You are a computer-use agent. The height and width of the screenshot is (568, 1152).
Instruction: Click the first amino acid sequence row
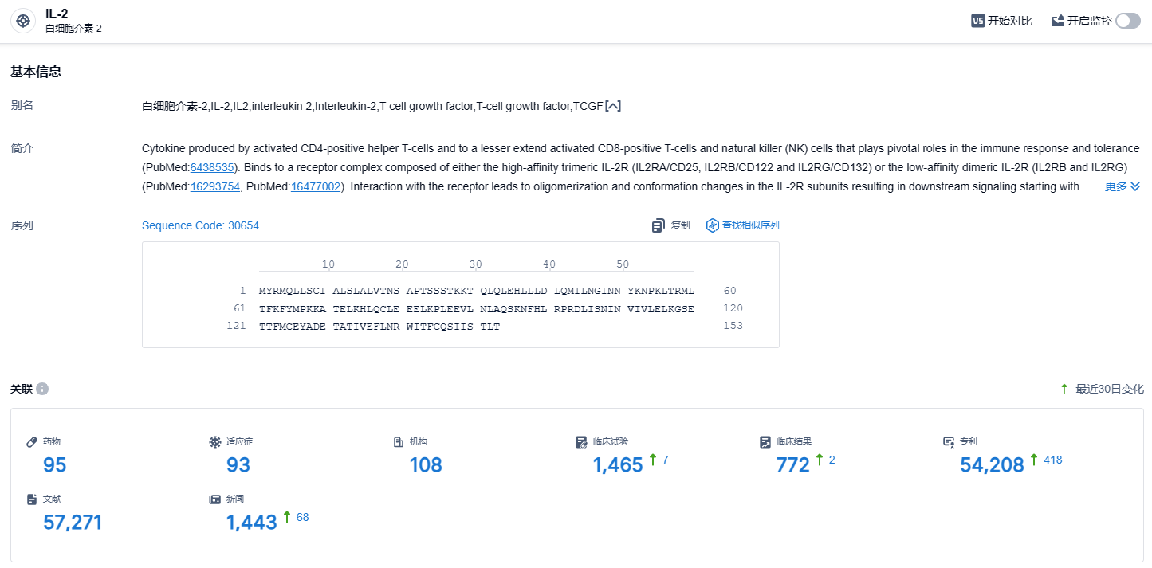[x=476, y=291]
